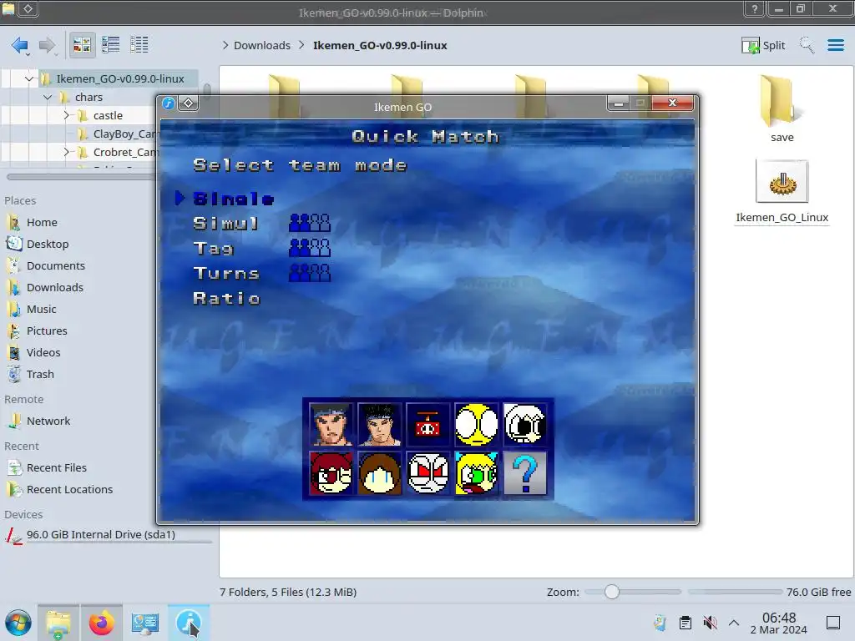Pick white angry red-eyed character portrait
Image resolution: width=855 pixels, height=641 pixels.
[428, 473]
